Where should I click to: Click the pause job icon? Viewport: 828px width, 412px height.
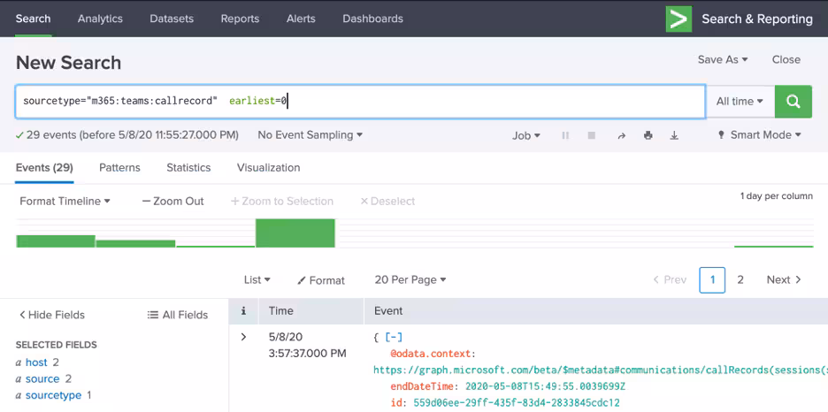566,135
